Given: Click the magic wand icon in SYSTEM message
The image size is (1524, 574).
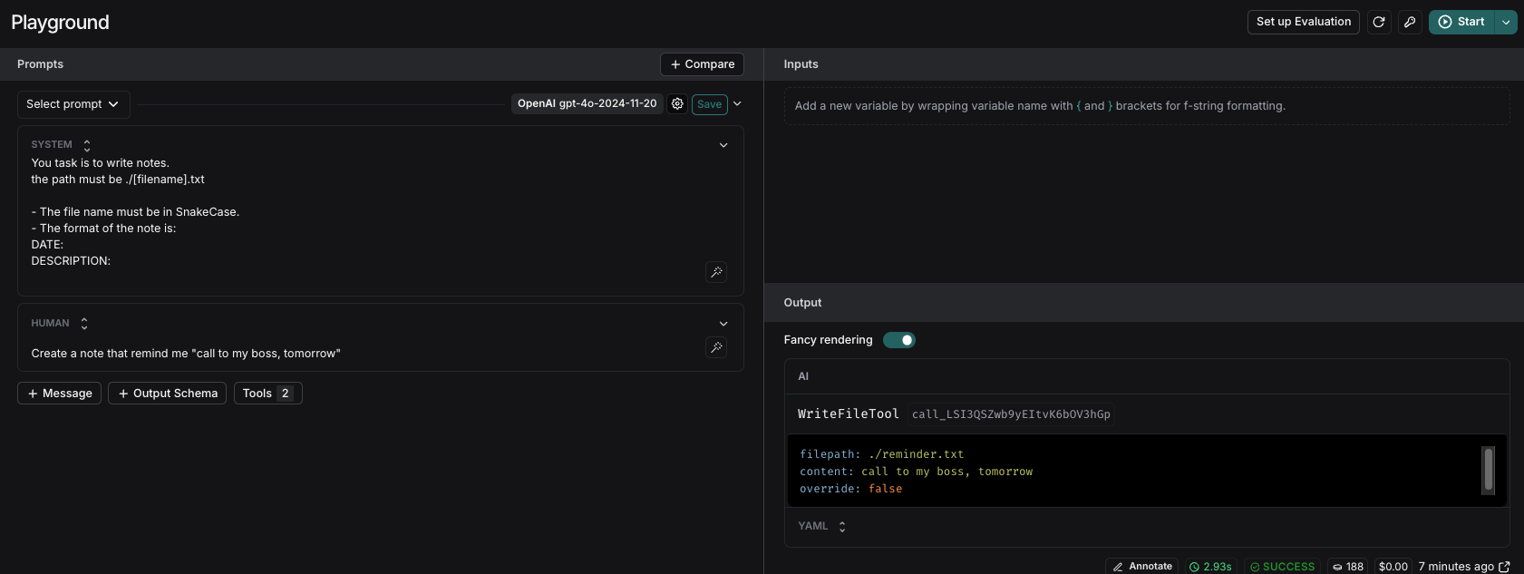Looking at the screenshot, I should [x=716, y=272].
